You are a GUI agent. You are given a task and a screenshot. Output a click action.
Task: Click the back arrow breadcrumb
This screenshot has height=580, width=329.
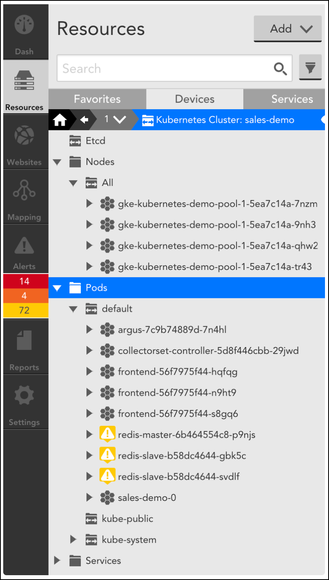point(84,120)
